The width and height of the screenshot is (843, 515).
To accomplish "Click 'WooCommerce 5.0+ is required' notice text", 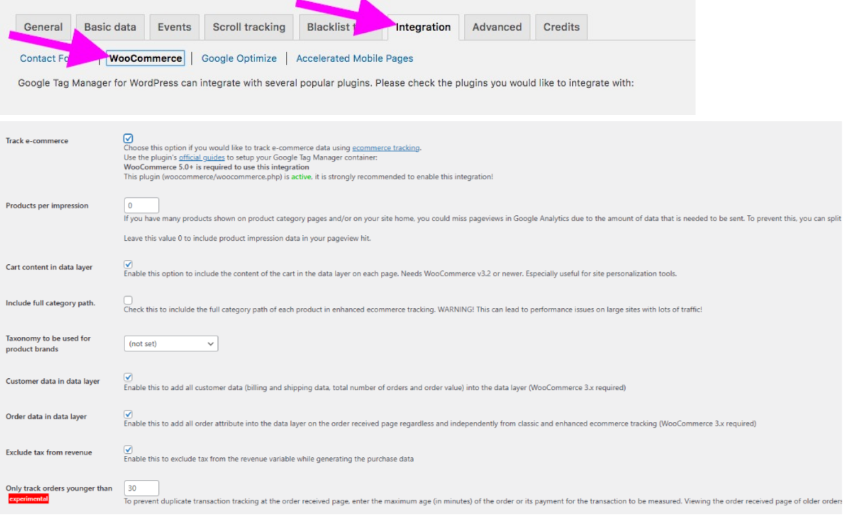I will point(217,167).
